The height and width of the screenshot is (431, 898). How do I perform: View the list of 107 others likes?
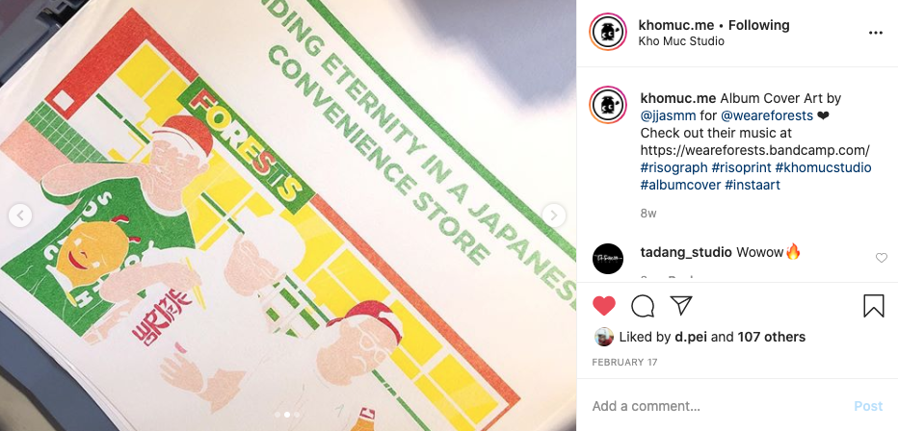pyautogui.click(x=771, y=337)
